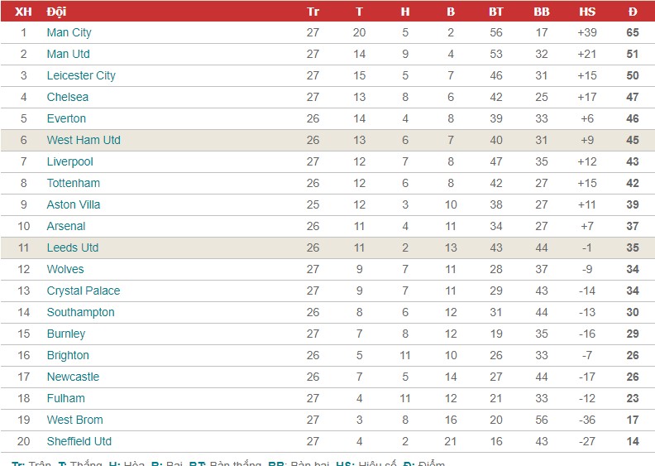Screen dimensions: 655x466
Task: Open the Newcastle team link
Action: click(73, 377)
